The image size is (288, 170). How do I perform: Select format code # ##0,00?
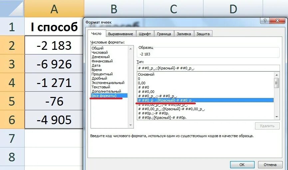pos(205,92)
